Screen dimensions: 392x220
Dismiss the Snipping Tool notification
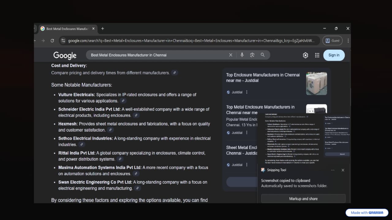pos(343,170)
